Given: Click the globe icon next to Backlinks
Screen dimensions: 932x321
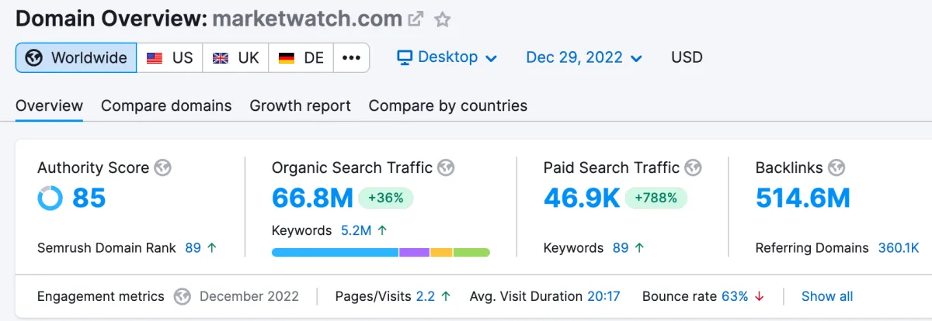Looking at the screenshot, I should 836,167.
